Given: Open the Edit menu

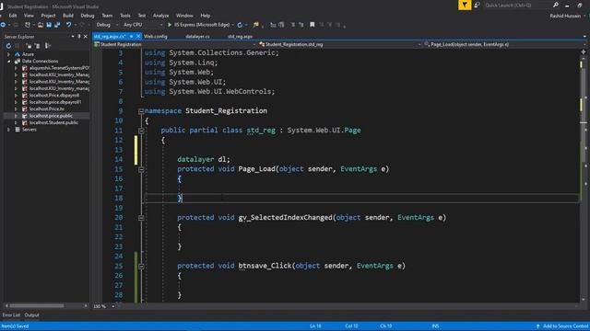Looking at the screenshot, I should tap(13, 16).
